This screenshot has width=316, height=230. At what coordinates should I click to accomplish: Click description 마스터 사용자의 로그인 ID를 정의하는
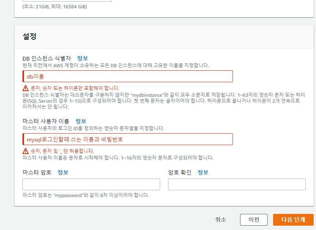(x=93, y=128)
